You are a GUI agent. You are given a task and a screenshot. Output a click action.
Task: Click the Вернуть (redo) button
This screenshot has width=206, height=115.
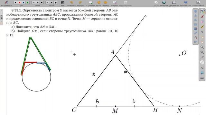point(80,4)
